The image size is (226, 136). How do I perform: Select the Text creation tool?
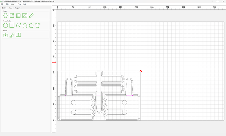38,25
